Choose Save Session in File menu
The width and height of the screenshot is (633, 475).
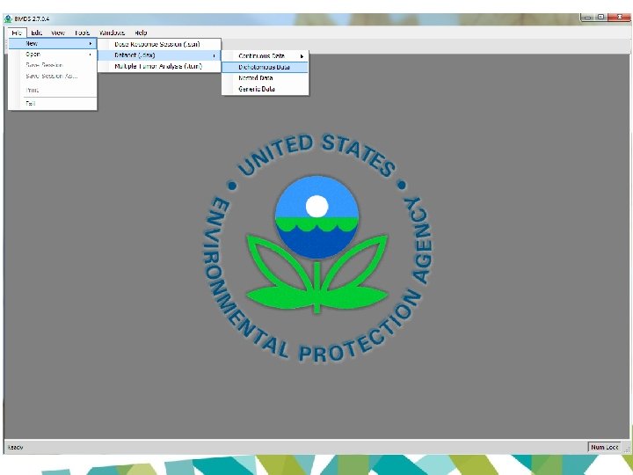pyautogui.click(x=53, y=65)
